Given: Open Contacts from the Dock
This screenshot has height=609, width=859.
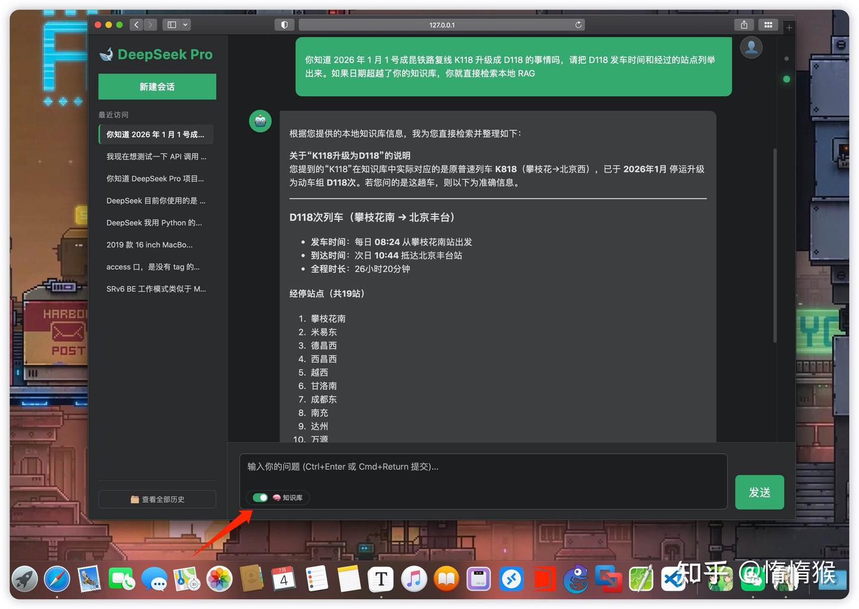Looking at the screenshot, I should pos(252,579).
